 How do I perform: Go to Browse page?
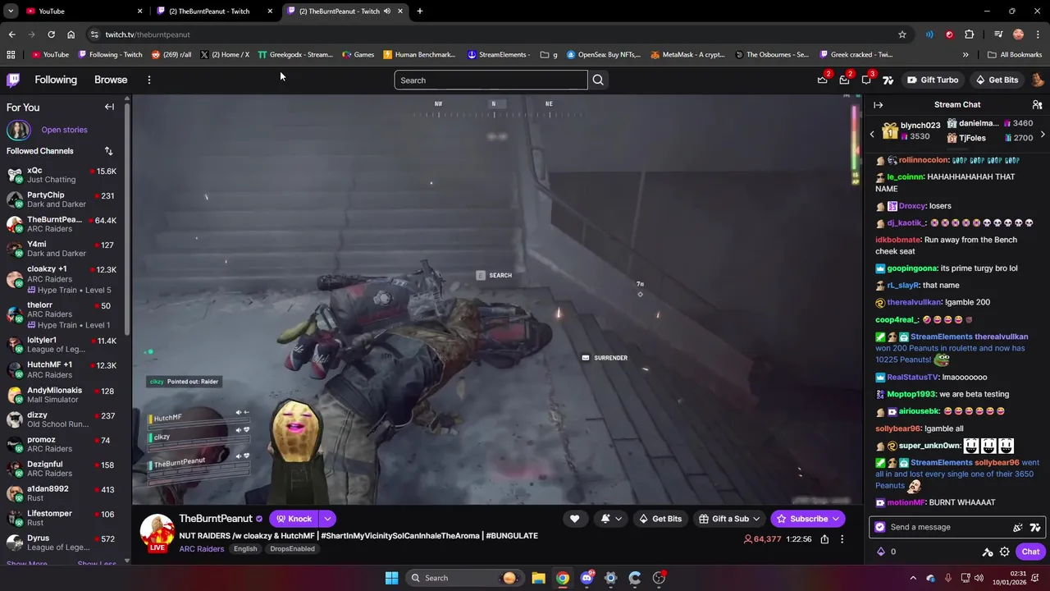coord(111,80)
